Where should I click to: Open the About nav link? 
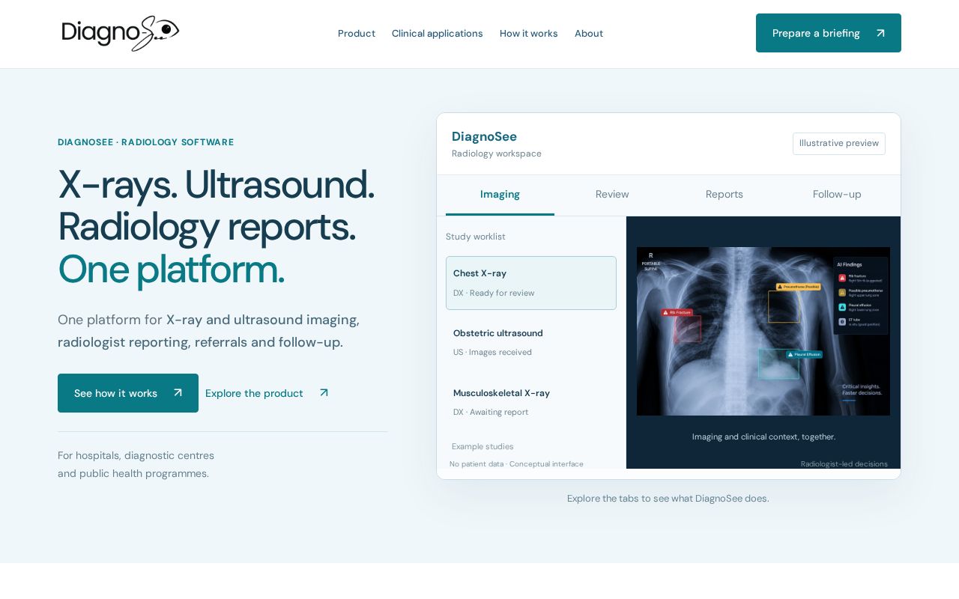pos(589,34)
